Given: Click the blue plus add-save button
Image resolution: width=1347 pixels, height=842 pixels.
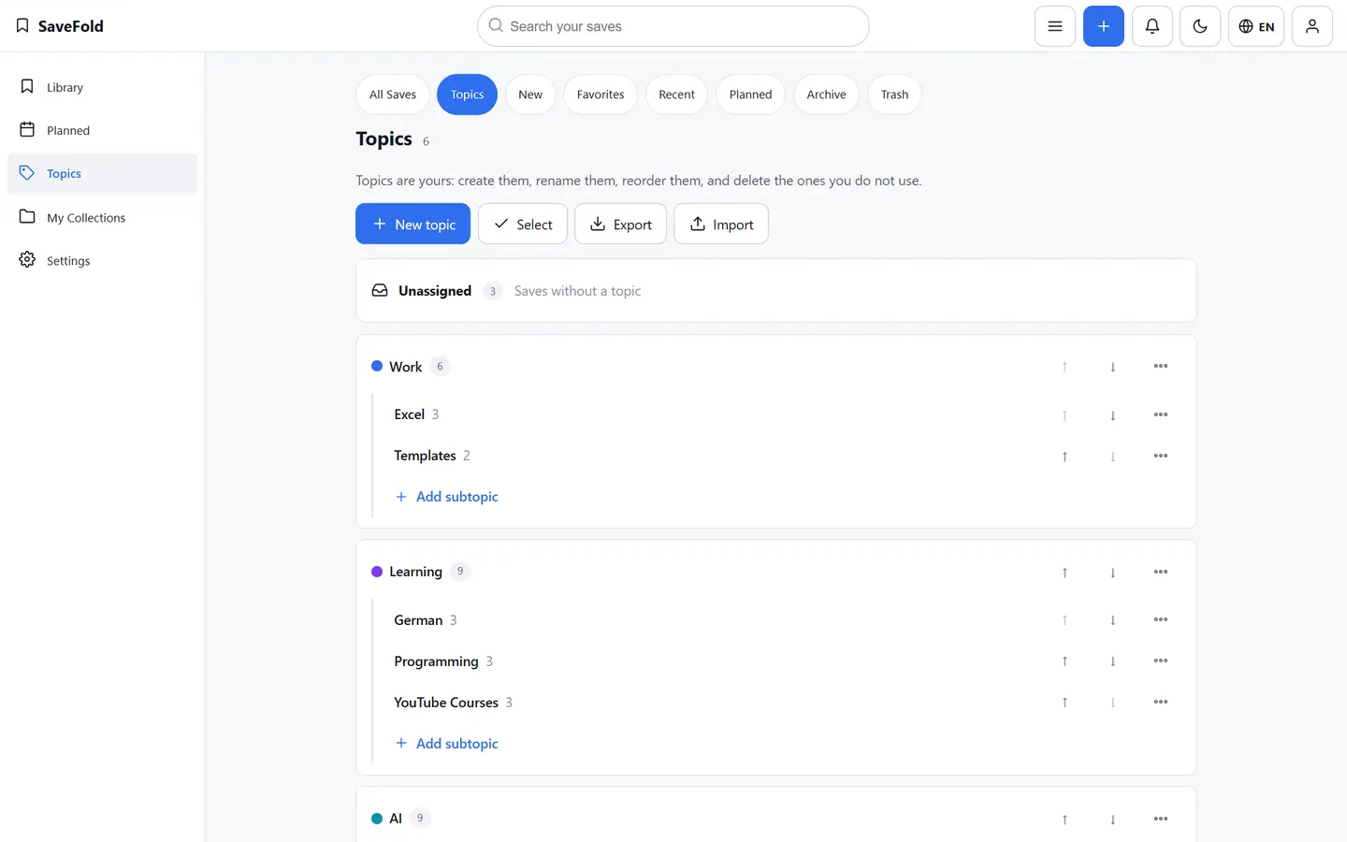Looking at the screenshot, I should click(x=1103, y=26).
